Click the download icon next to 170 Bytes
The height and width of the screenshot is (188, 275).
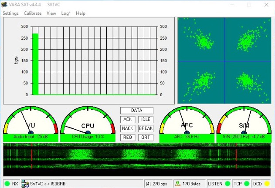click(178, 184)
